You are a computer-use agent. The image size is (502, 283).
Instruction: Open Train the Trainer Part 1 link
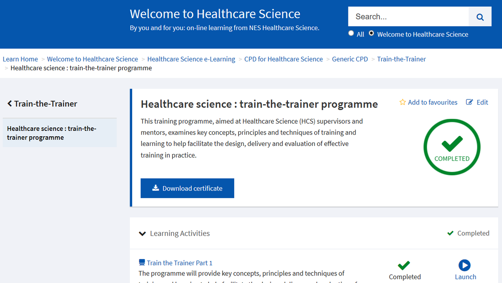click(179, 263)
